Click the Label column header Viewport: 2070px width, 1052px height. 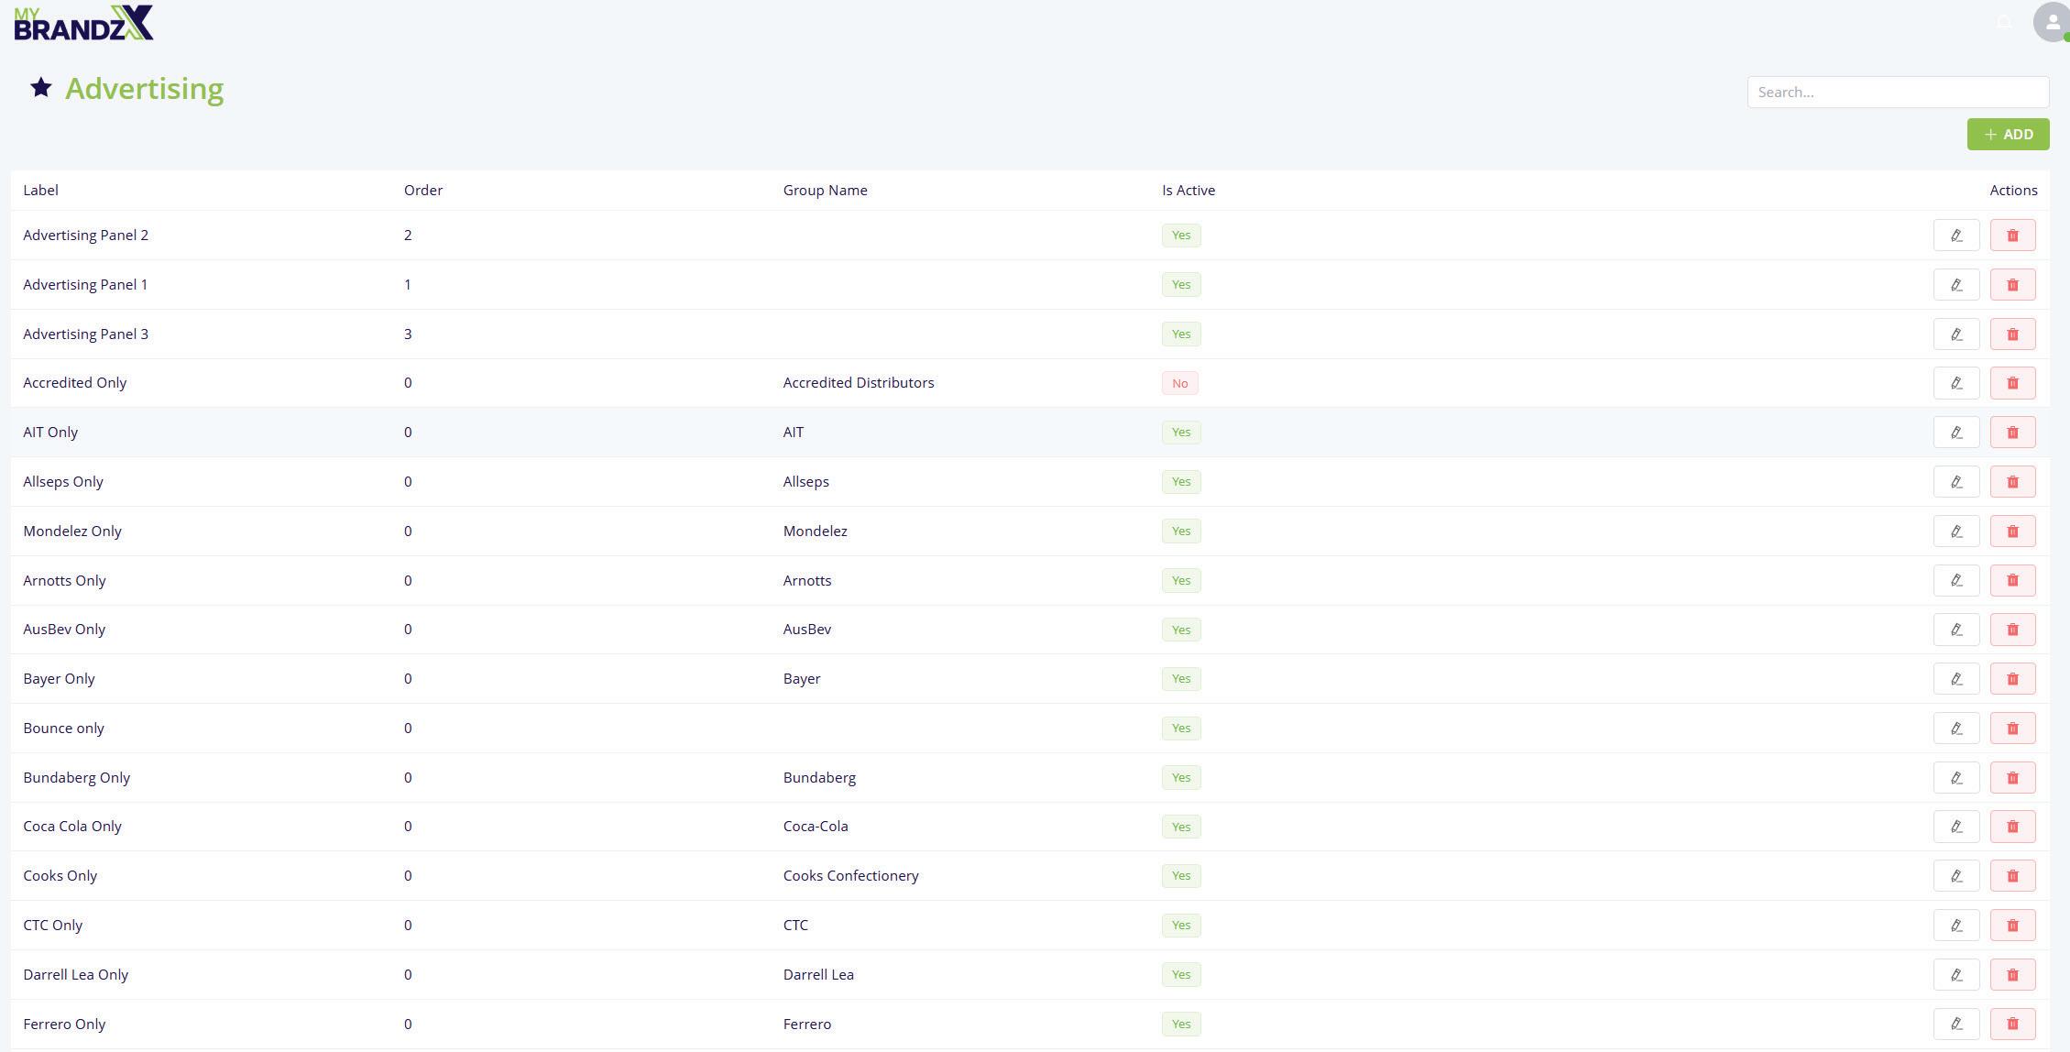tap(40, 191)
